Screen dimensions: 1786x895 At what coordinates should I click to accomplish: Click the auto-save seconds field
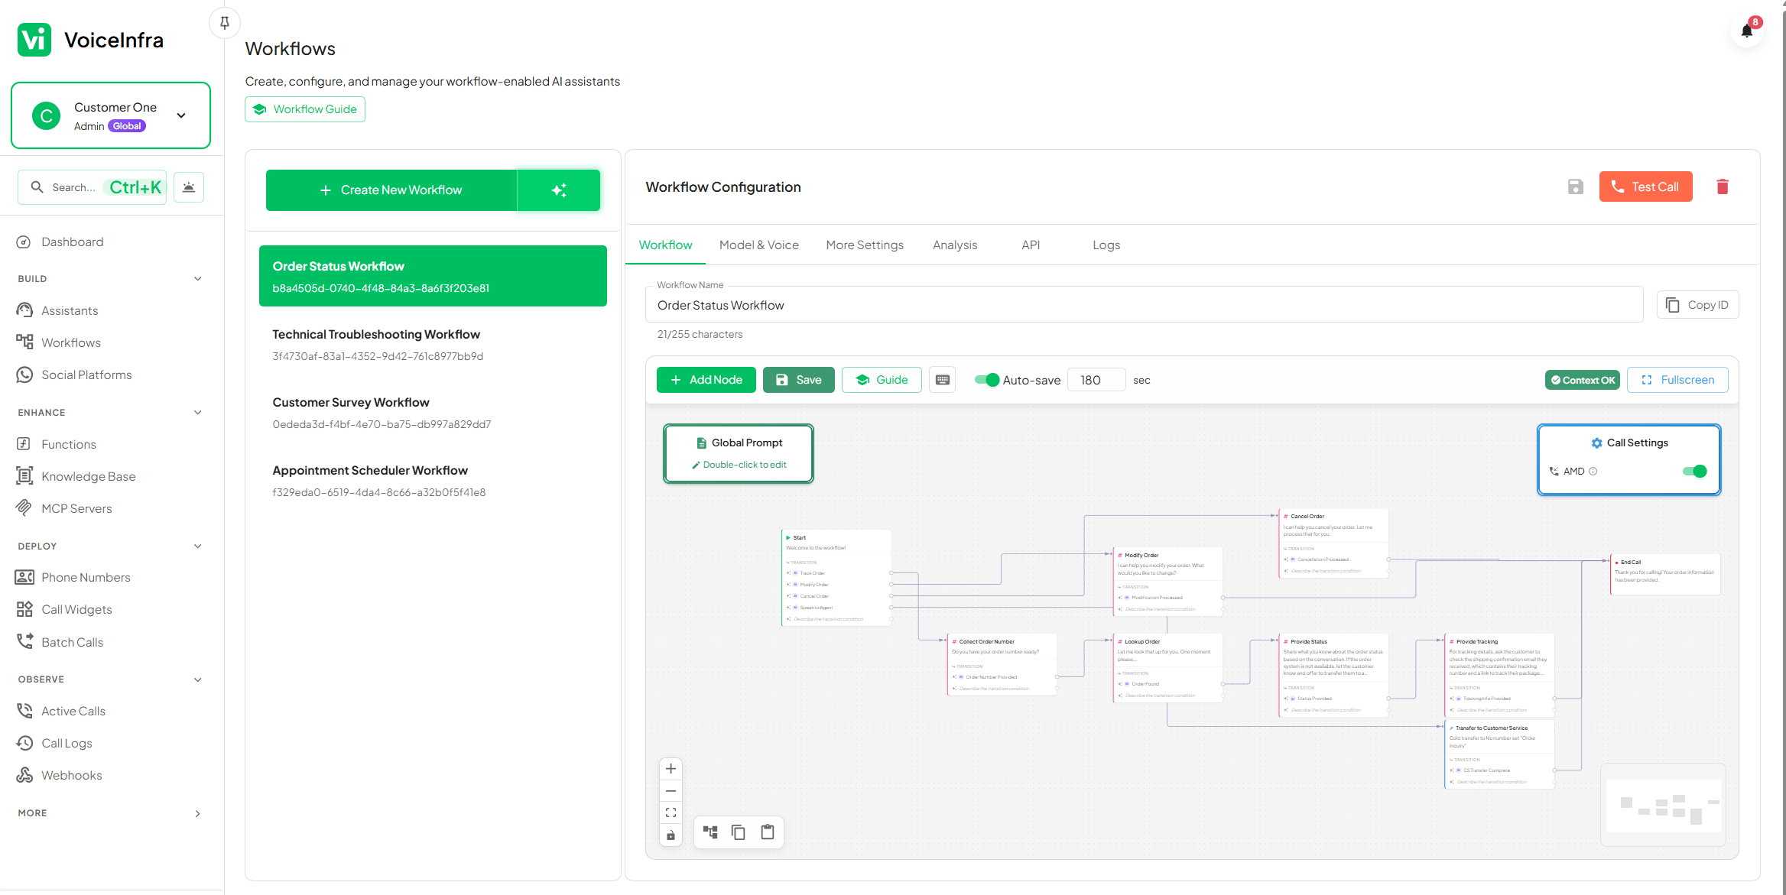(x=1096, y=380)
